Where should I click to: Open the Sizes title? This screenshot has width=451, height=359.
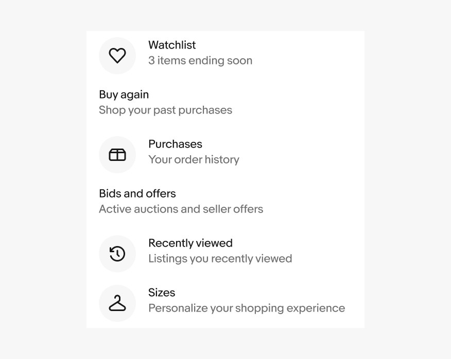tap(162, 293)
